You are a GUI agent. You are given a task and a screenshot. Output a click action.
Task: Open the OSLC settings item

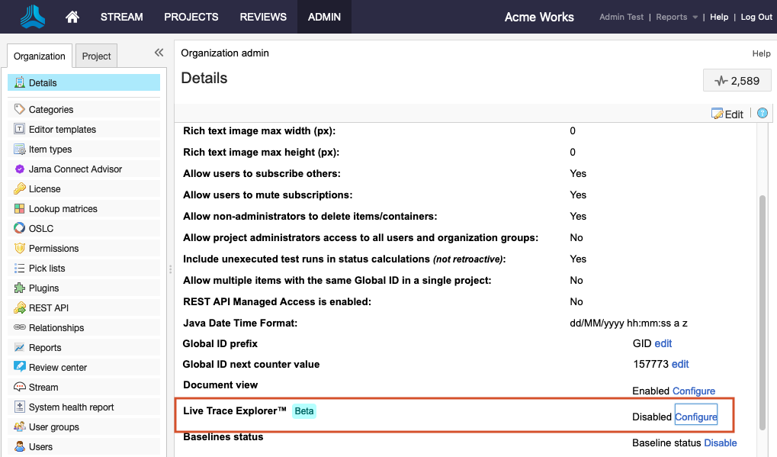pyautogui.click(x=41, y=229)
